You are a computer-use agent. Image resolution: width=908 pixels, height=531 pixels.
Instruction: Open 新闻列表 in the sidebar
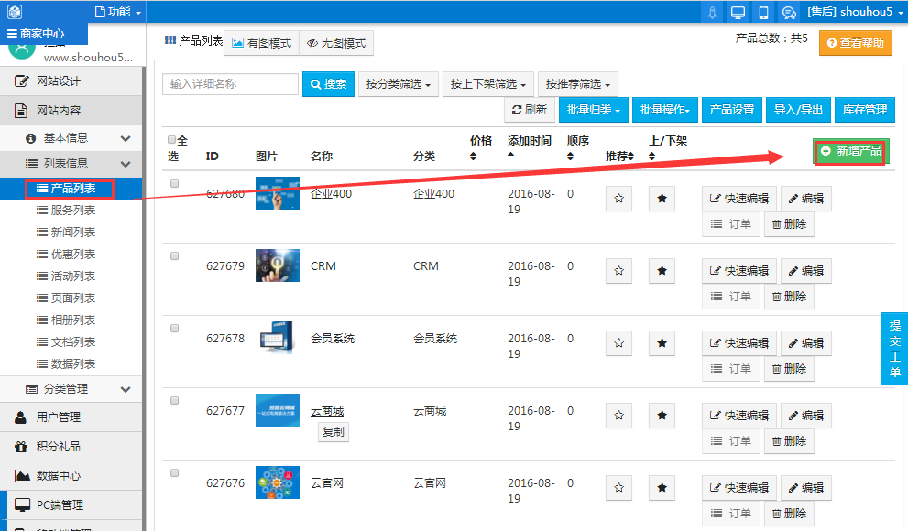[x=73, y=233]
